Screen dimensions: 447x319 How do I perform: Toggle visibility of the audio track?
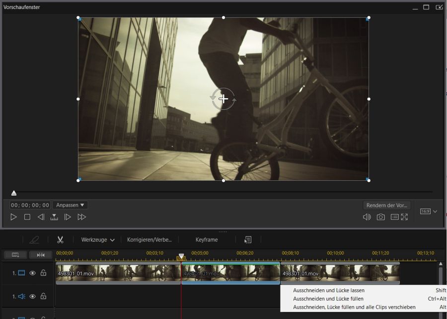(32, 296)
